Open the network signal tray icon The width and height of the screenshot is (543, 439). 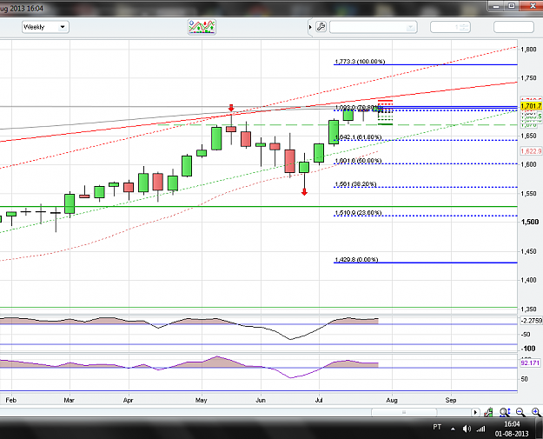(x=480, y=429)
